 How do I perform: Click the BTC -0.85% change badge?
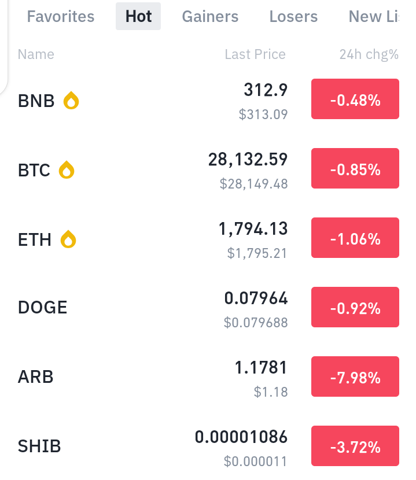(x=355, y=168)
